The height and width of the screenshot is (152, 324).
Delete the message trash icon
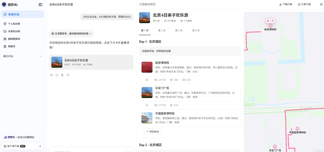tap(62, 75)
